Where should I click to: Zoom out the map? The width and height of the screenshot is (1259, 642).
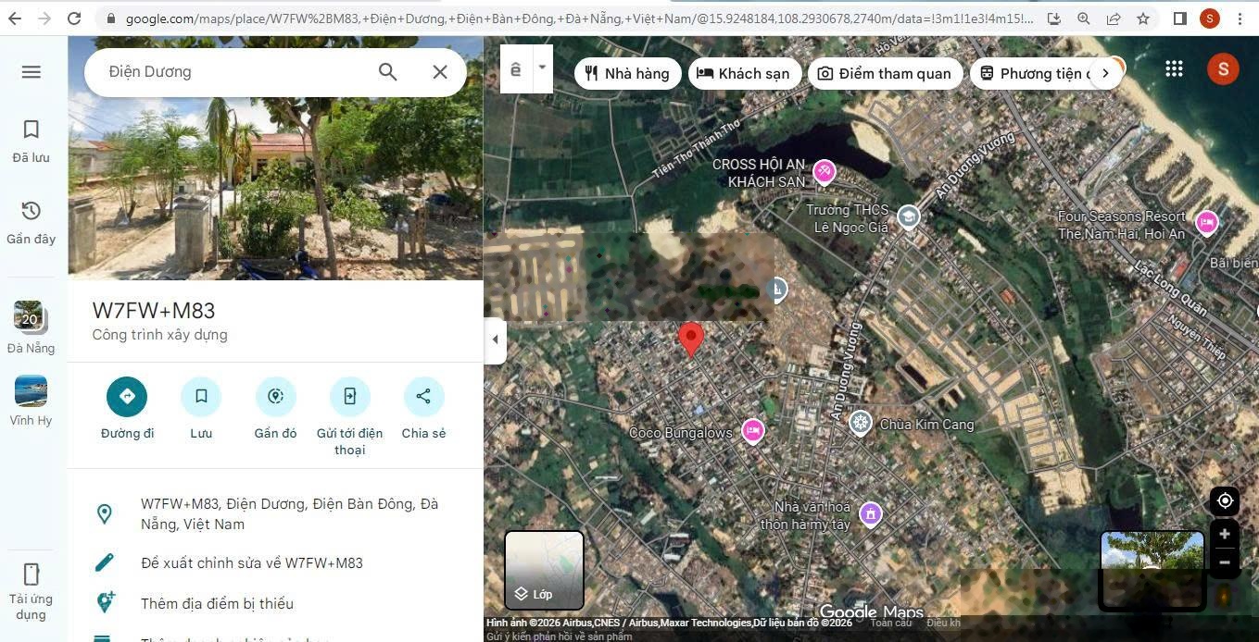coord(1225,562)
